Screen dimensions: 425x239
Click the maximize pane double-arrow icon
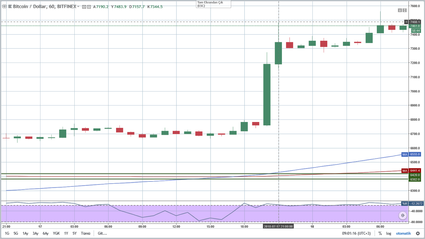click(x=404, y=10)
